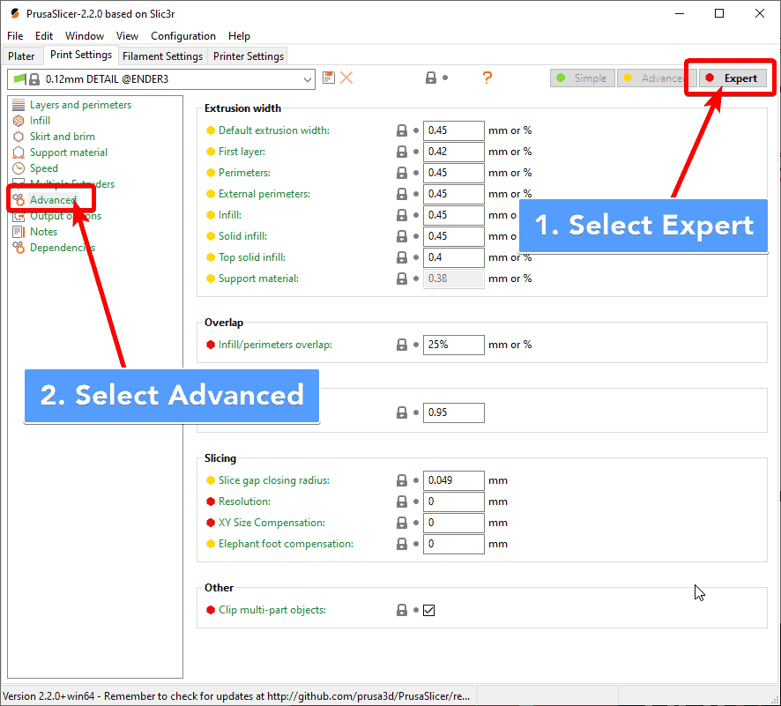Open the Configuration menu
Screen dimensions: 781x706
[x=183, y=36]
